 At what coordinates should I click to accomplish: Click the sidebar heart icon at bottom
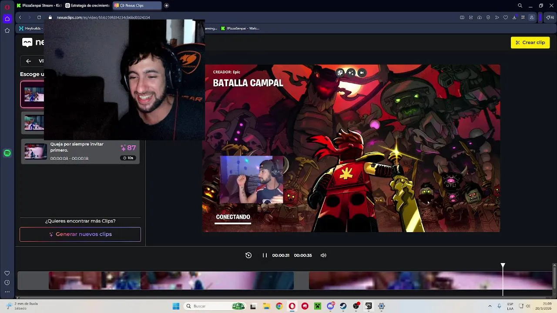[7, 273]
